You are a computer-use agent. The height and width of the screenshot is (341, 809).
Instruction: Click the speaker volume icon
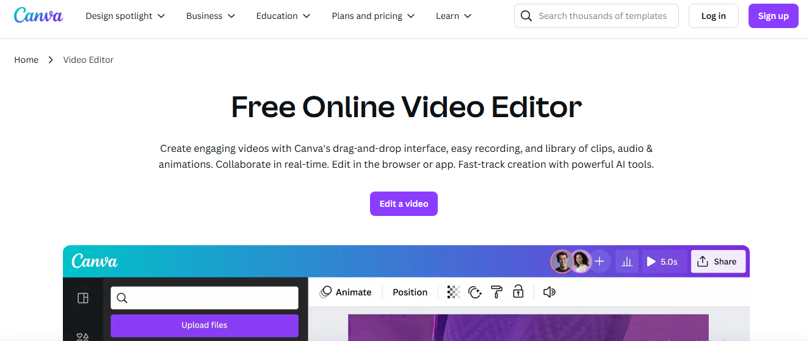tap(549, 292)
